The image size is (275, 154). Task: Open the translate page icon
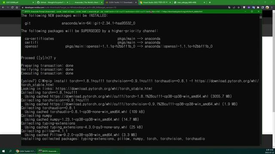(229, 8)
